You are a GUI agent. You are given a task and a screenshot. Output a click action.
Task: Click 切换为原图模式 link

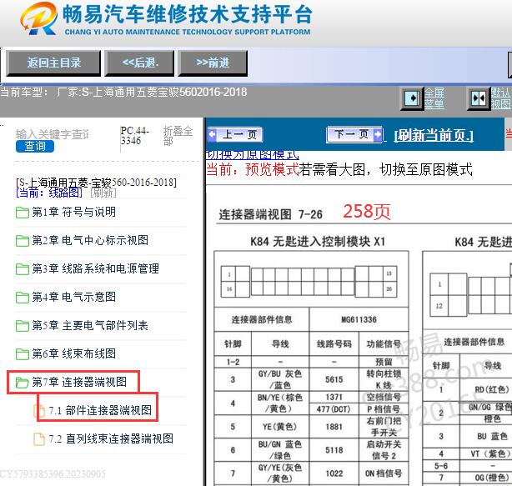pyautogui.click(x=252, y=155)
